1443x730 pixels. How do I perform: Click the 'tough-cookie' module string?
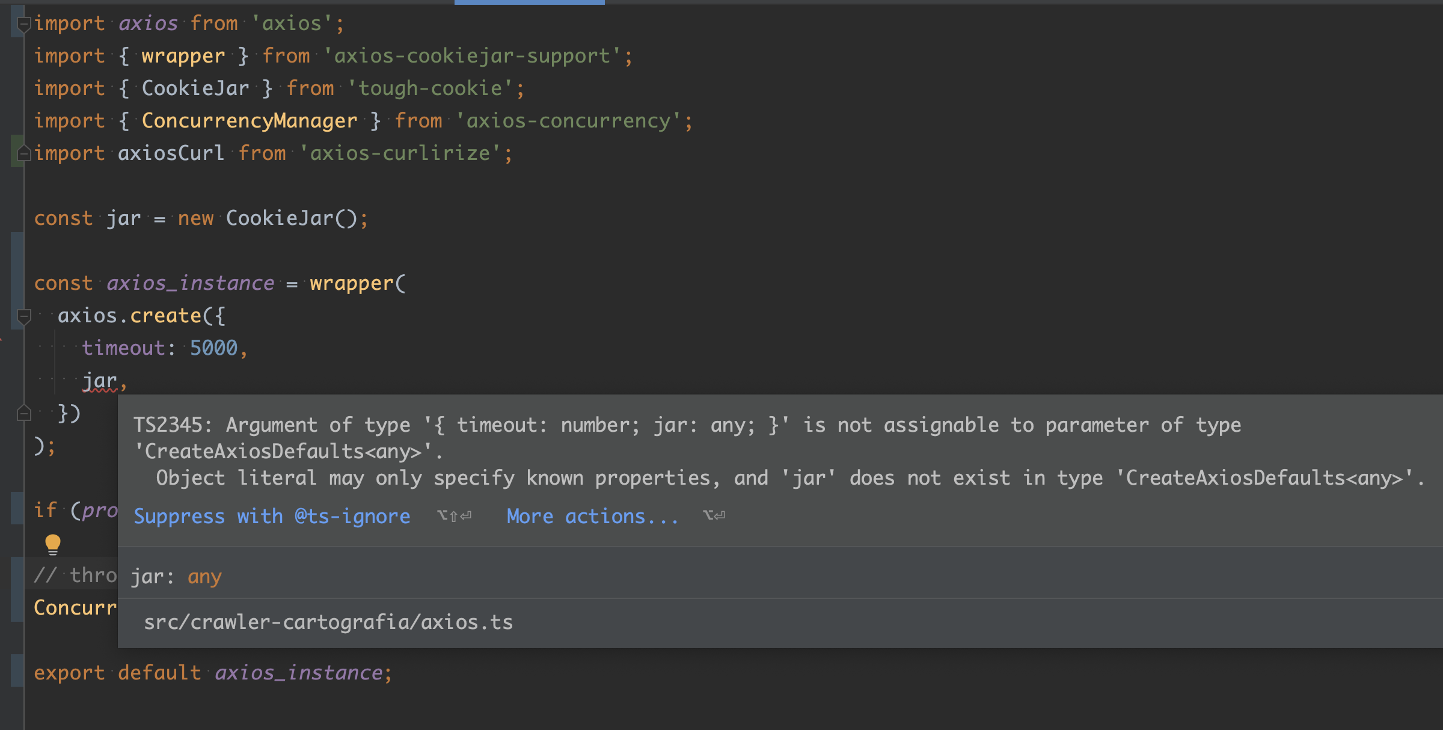[430, 88]
